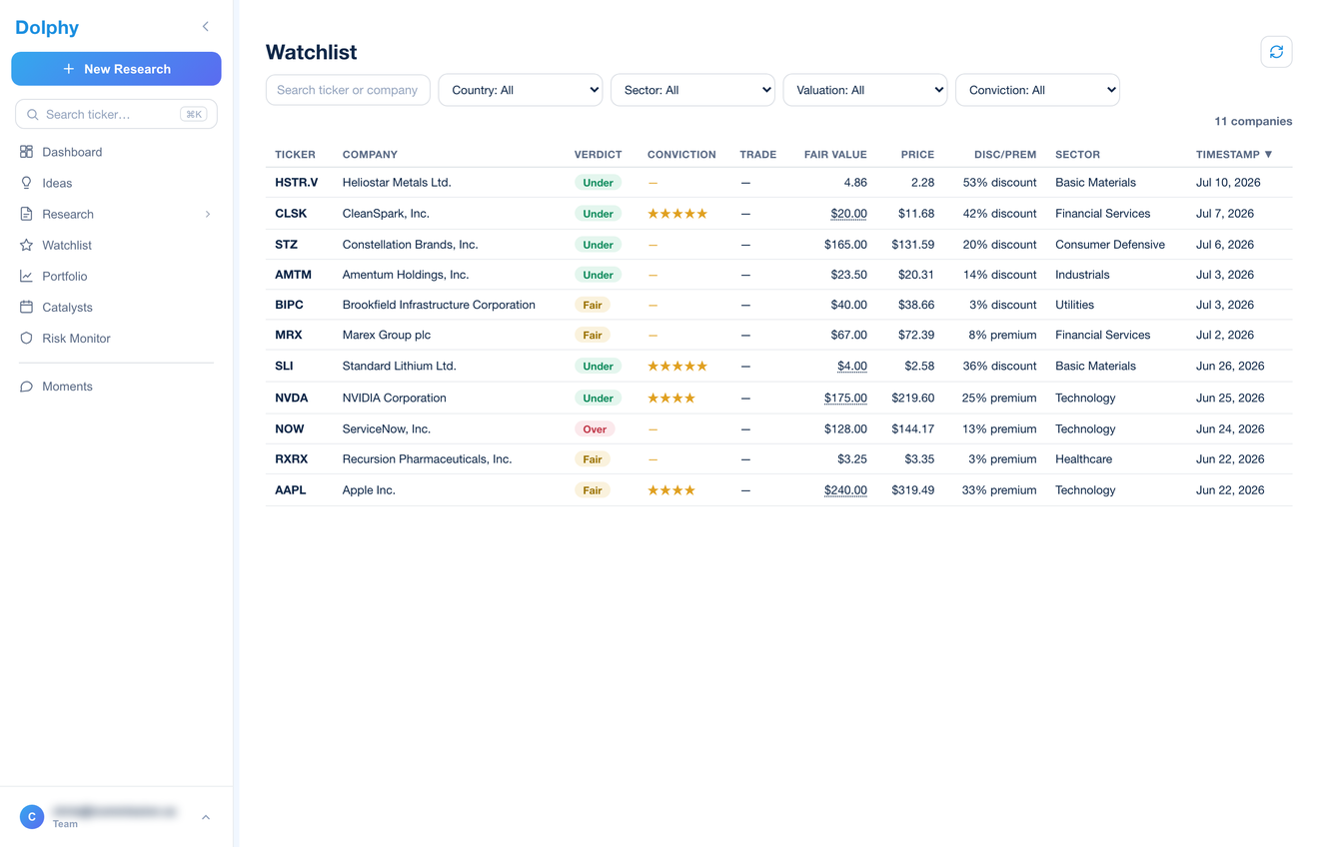Screen dimensions: 1319x847
Task: Click the SLI five-star conviction rating
Action: point(677,366)
